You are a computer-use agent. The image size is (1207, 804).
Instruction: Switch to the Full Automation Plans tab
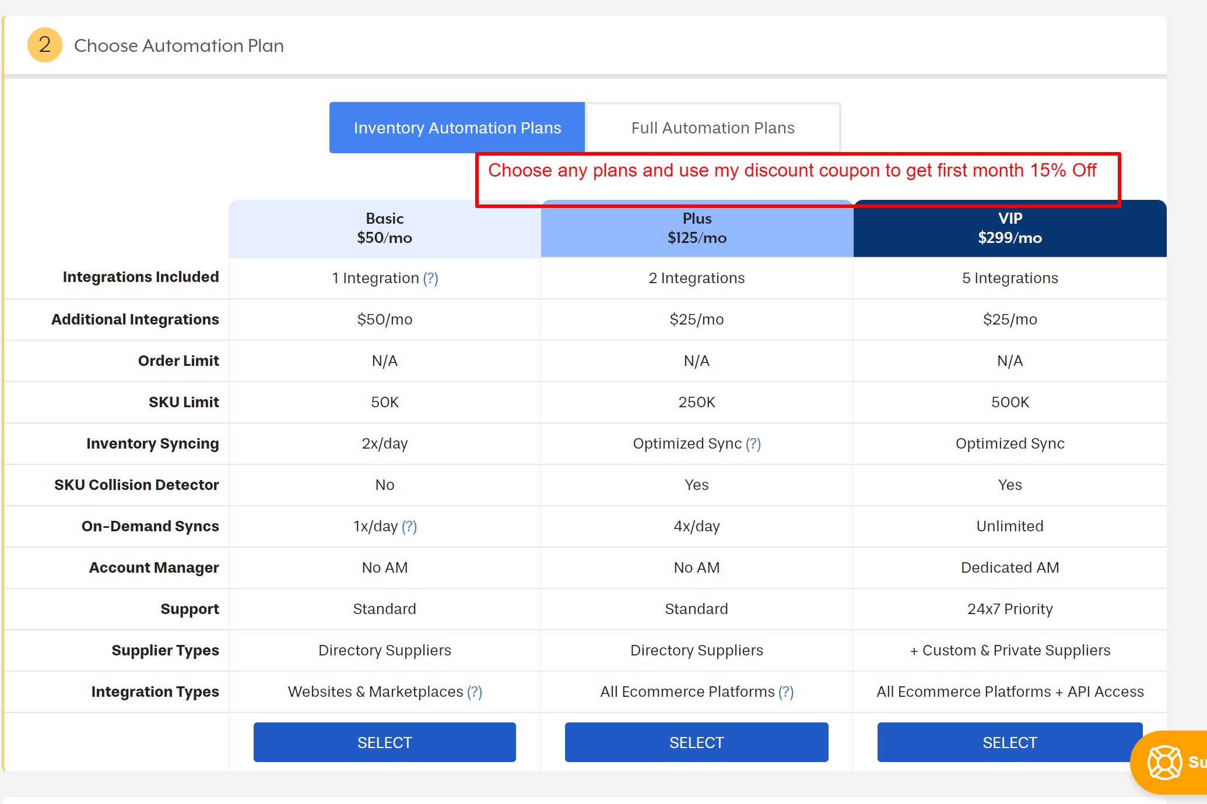tap(713, 127)
